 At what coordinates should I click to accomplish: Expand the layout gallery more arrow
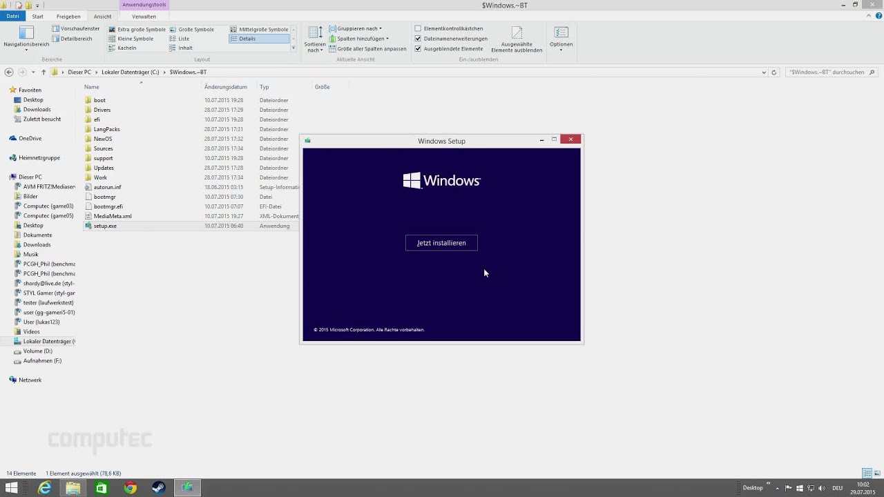(x=294, y=48)
